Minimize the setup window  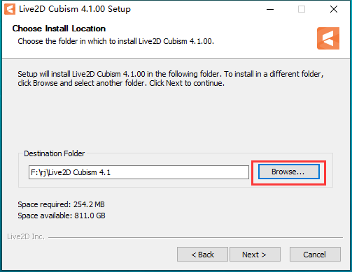pyautogui.click(x=270, y=9)
